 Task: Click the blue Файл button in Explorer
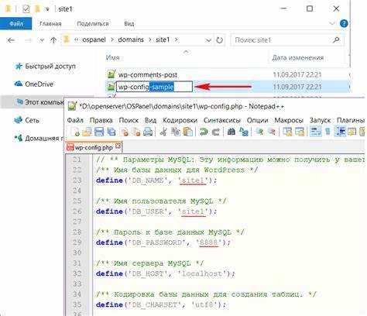16,24
